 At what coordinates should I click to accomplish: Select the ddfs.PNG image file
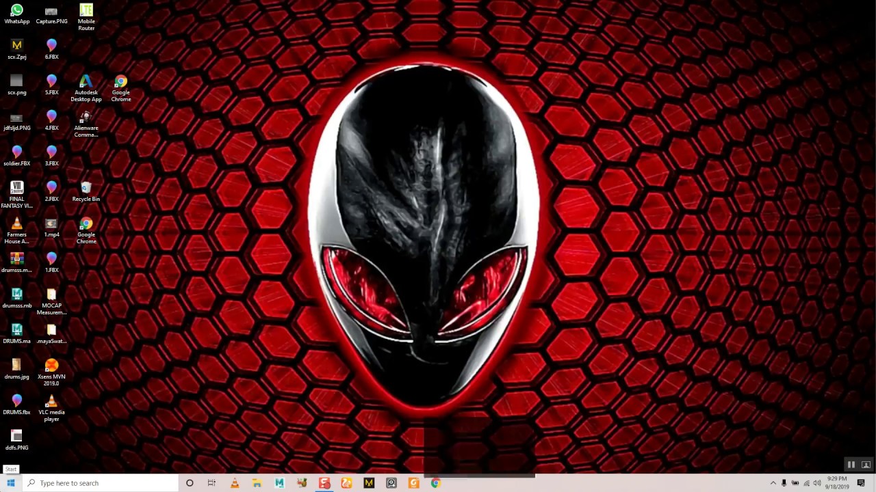coord(17,441)
